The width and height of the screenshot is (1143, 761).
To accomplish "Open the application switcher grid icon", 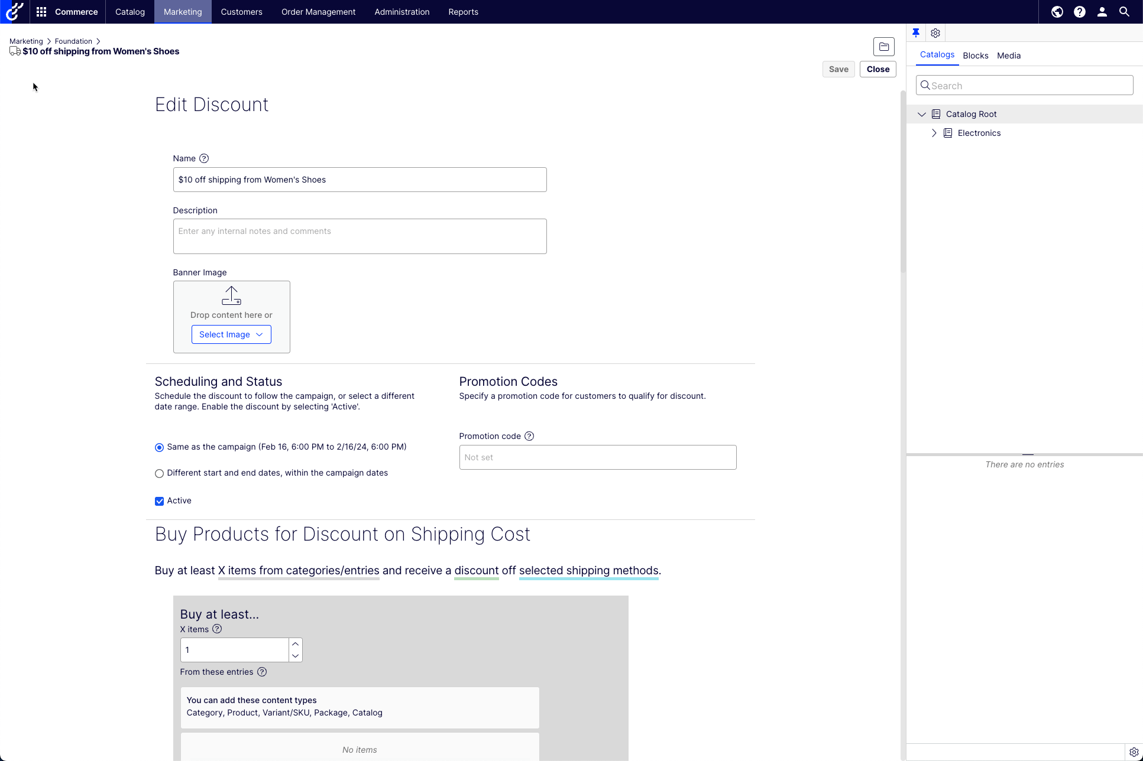I will [41, 12].
